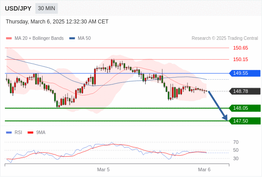Click the RSI 70 axis value
The height and width of the screenshot is (177, 262).
(x=236, y=142)
